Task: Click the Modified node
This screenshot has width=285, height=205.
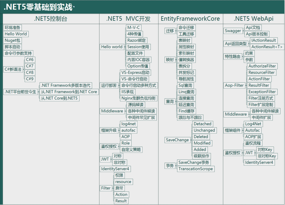Action: [202, 143]
